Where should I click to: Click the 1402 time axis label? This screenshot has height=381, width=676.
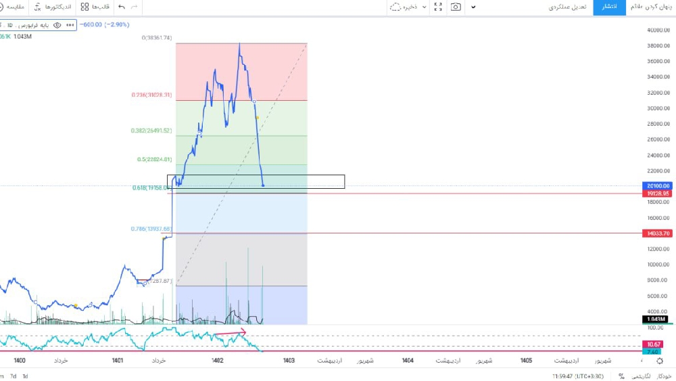click(x=217, y=361)
